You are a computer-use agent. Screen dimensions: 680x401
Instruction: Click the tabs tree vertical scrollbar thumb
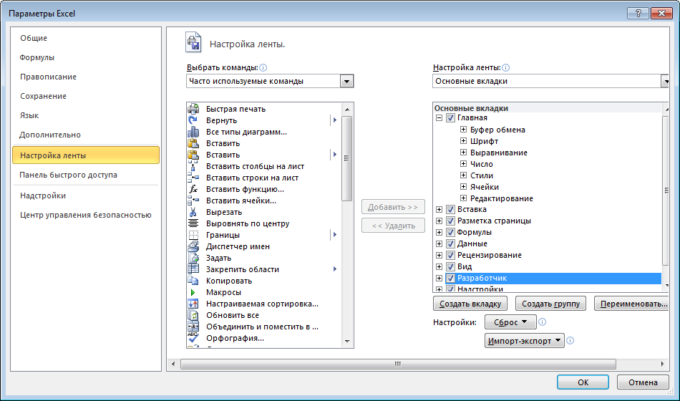tap(666, 190)
